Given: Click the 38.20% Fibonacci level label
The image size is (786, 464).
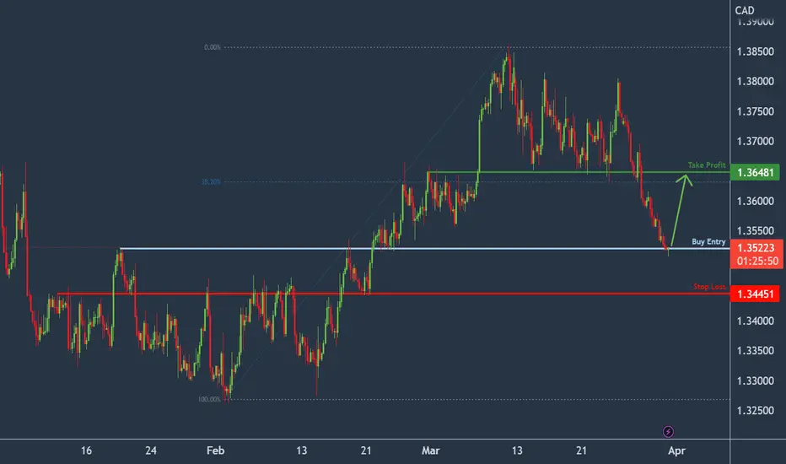Looking at the screenshot, I should pyautogui.click(x=211, y=181).
